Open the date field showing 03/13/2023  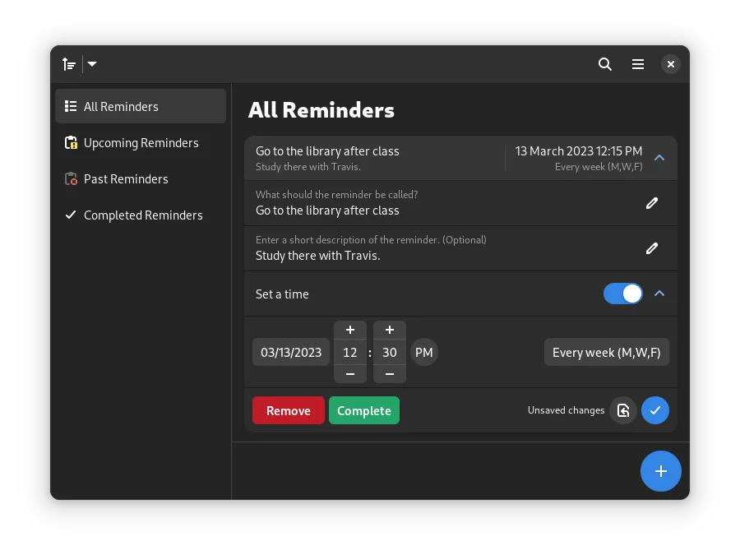290,352
